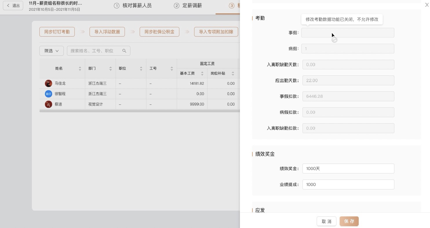Image resolution: width=430 pixels, height=228 pixels.
Task: Click the 取消 cancel button
Action: [x=327, y=221]
